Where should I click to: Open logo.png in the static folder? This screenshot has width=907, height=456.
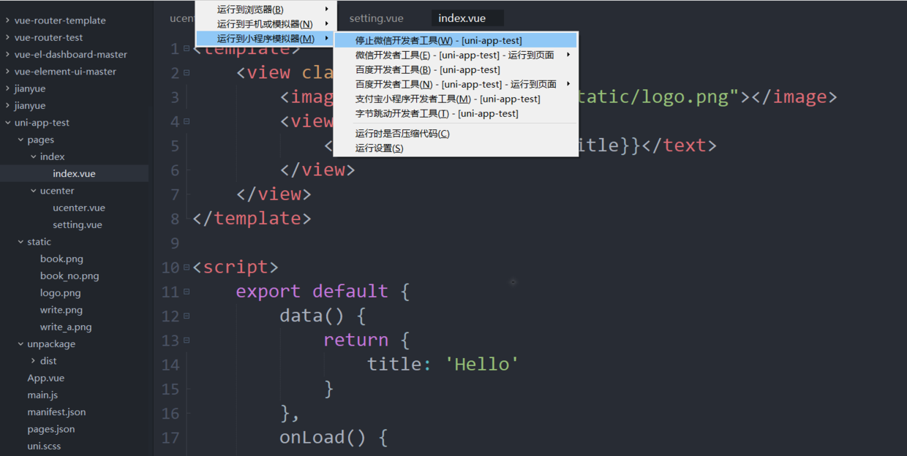60,293
